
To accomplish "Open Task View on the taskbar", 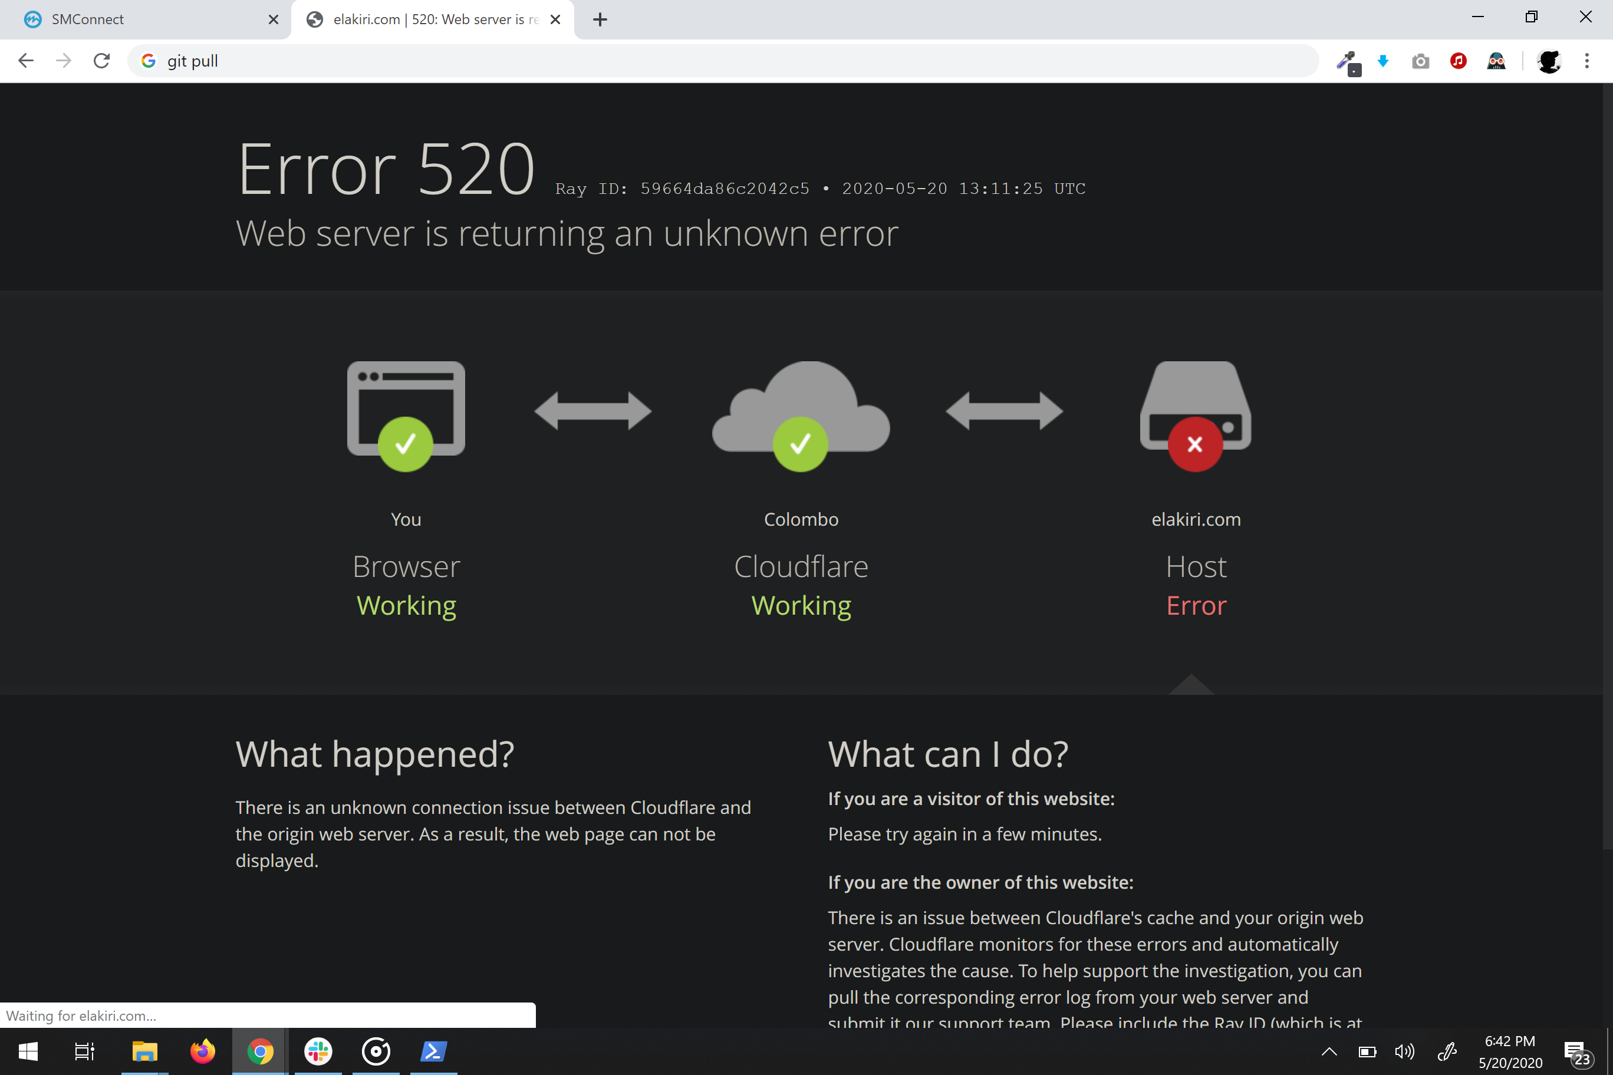I will [84, 1051].
